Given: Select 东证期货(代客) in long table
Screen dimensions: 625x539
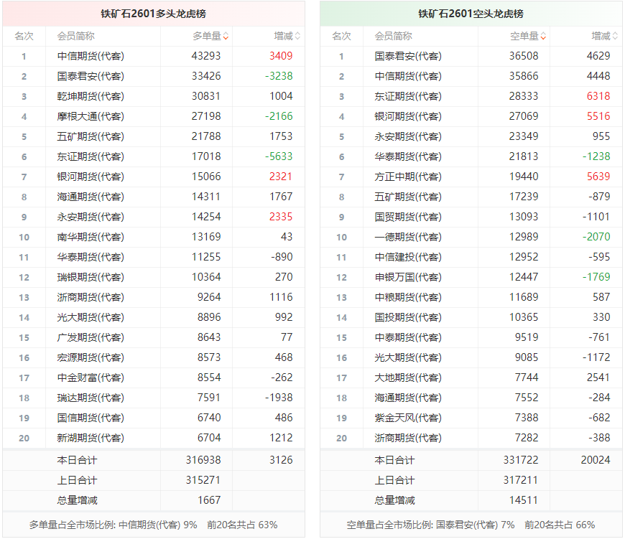Looking at the screenshot, I should click(x=91, y=156).
